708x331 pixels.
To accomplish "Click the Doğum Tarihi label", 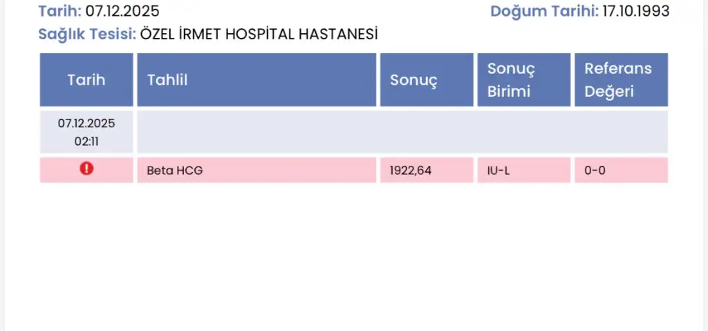I will [x=545, y=10].
